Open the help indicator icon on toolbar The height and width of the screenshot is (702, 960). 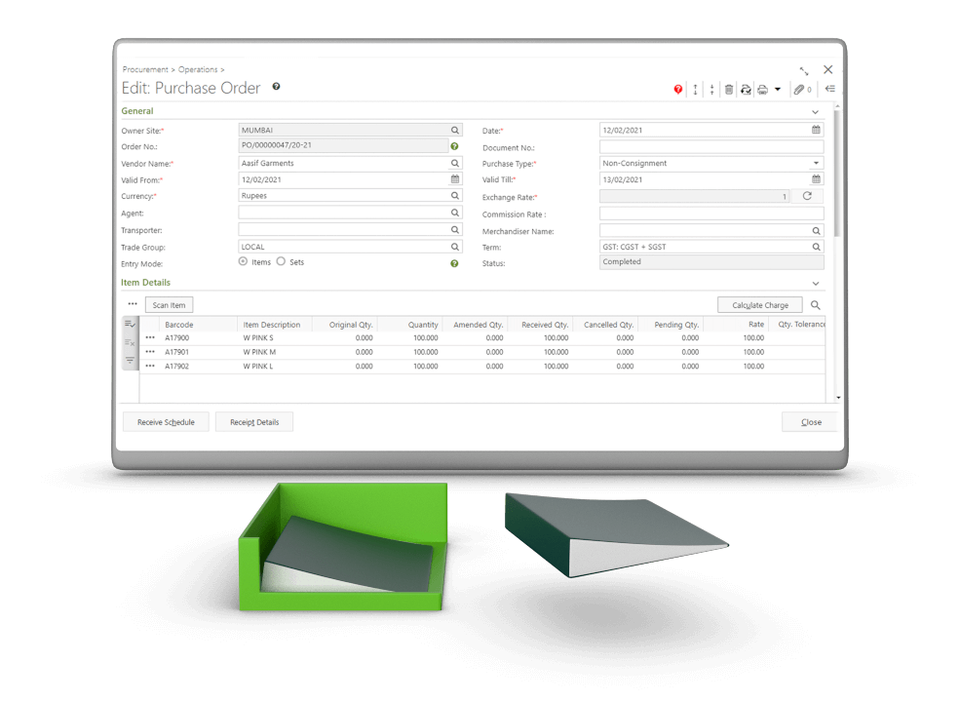click(677, 89)
